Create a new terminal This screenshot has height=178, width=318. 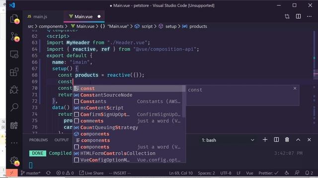tap(265, 140)
